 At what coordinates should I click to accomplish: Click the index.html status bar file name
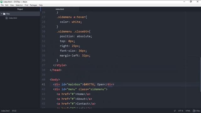5,111
